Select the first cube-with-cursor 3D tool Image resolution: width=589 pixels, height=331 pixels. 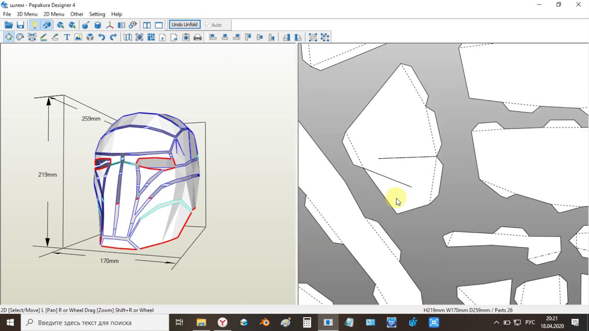pos(61,25)
